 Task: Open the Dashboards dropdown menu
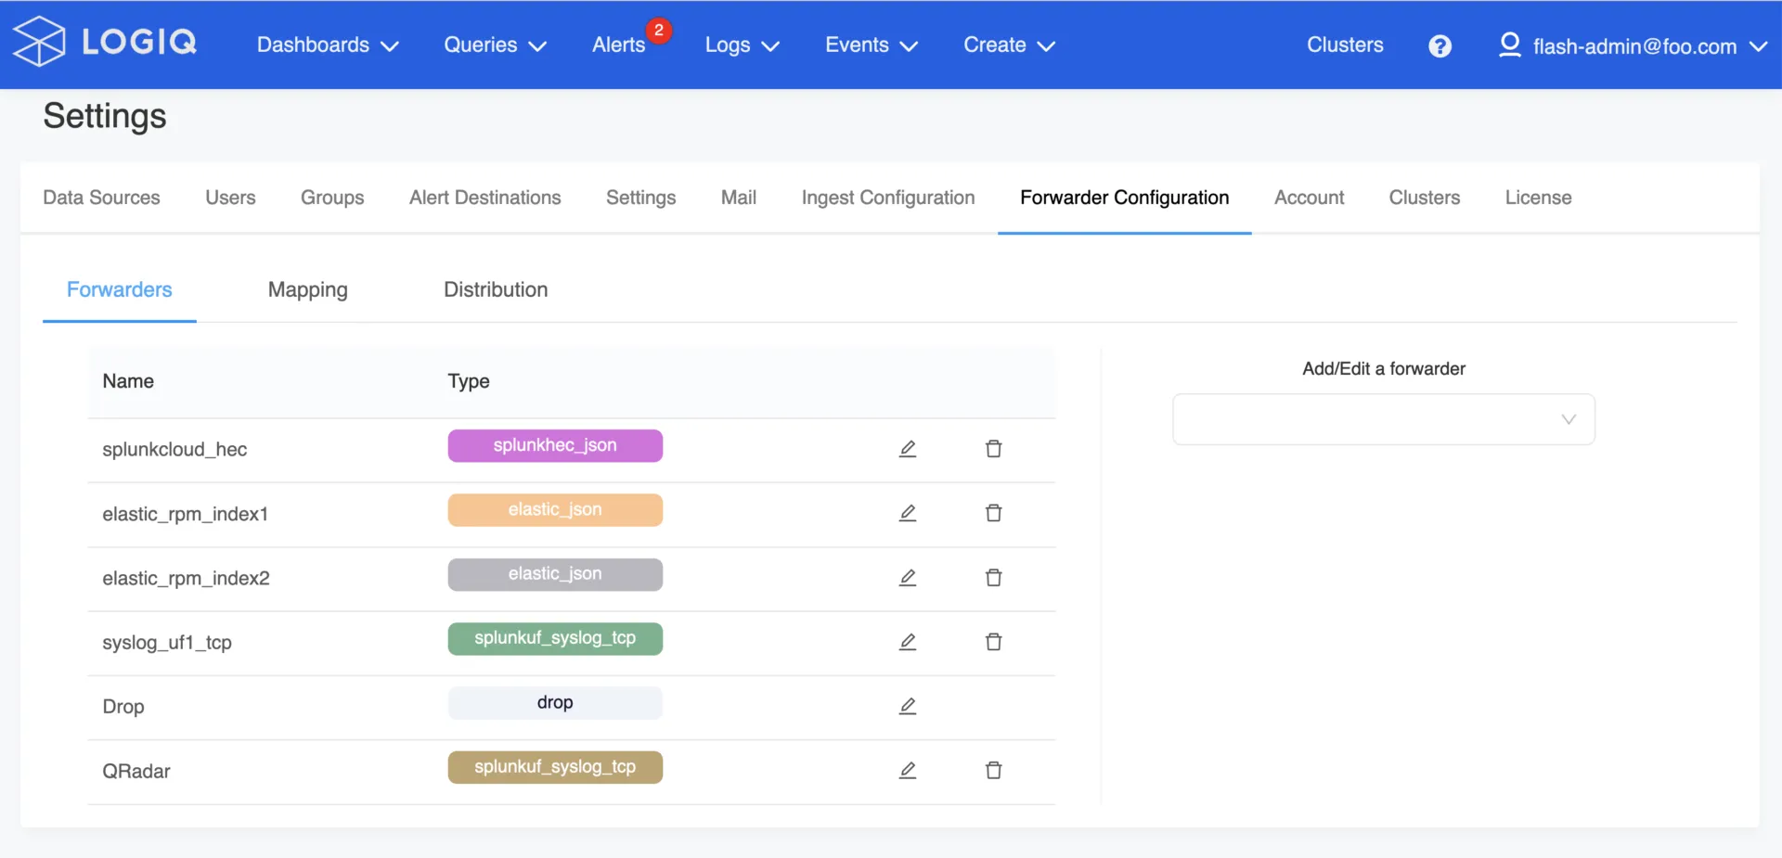coord(328,45)
